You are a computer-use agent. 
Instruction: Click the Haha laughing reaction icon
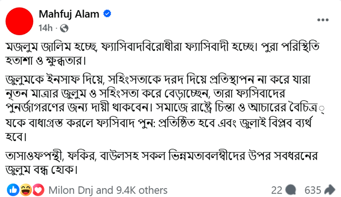26,189
